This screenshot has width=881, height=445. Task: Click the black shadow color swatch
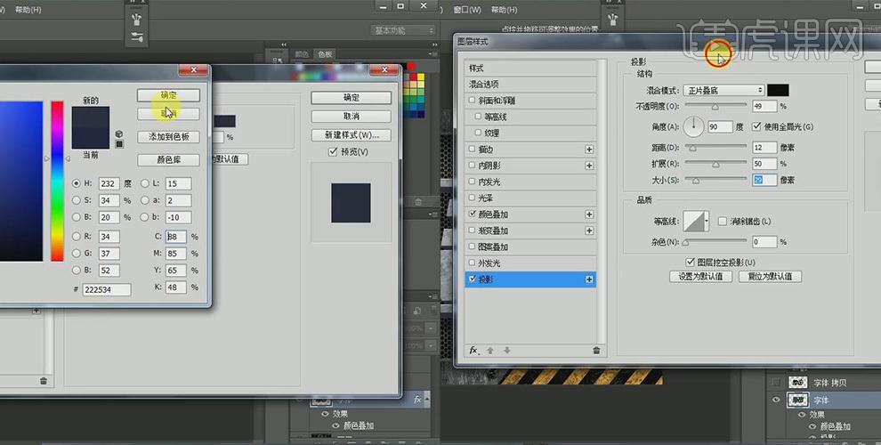[778, 91]
